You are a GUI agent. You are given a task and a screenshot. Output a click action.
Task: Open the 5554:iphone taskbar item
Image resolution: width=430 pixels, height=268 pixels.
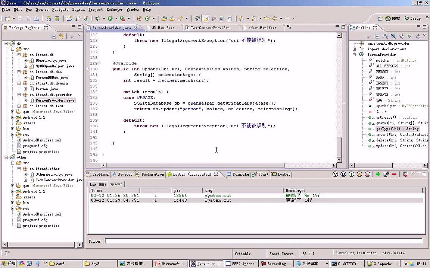[240, 264]
